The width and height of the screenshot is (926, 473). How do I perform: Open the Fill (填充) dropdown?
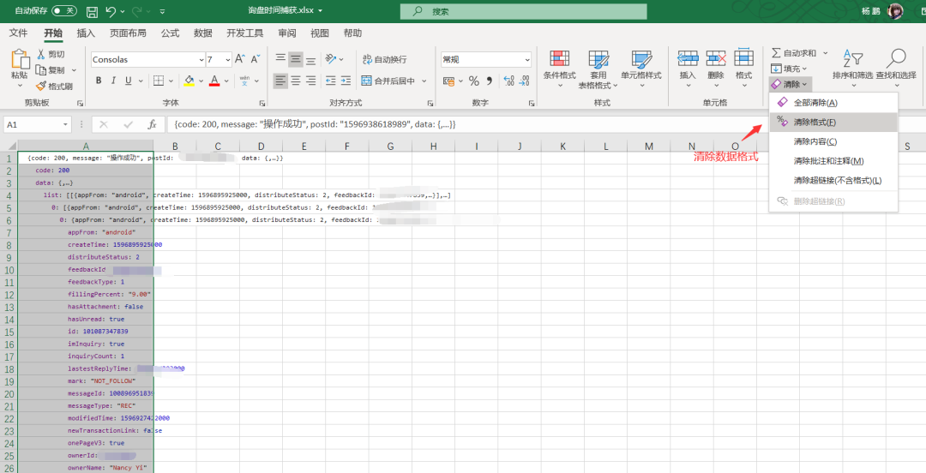coord(789,69)
